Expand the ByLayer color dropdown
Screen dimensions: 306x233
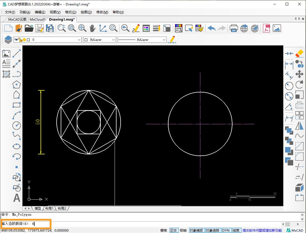coord(114,40)
